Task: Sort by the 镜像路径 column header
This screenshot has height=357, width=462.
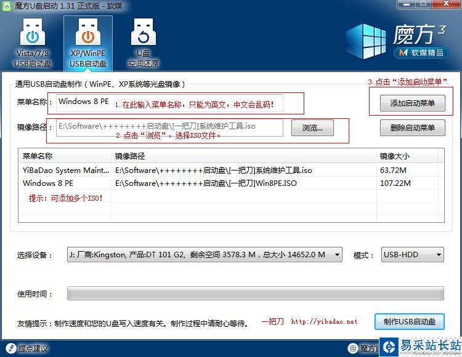Action: pos(244,156)
